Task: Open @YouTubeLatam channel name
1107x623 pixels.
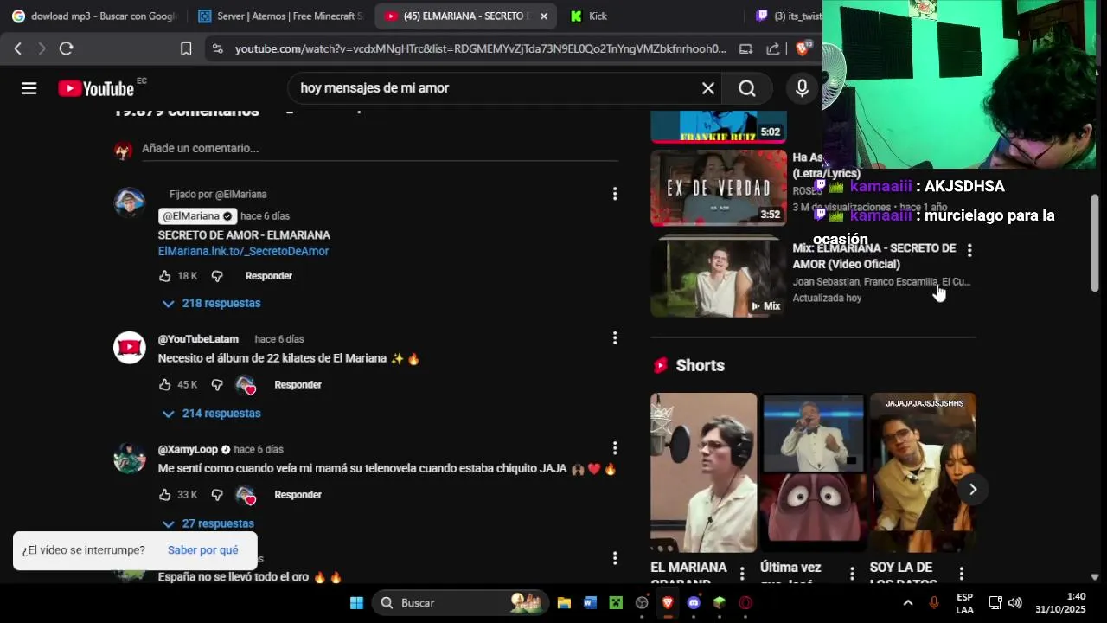Action: point(198,339)
